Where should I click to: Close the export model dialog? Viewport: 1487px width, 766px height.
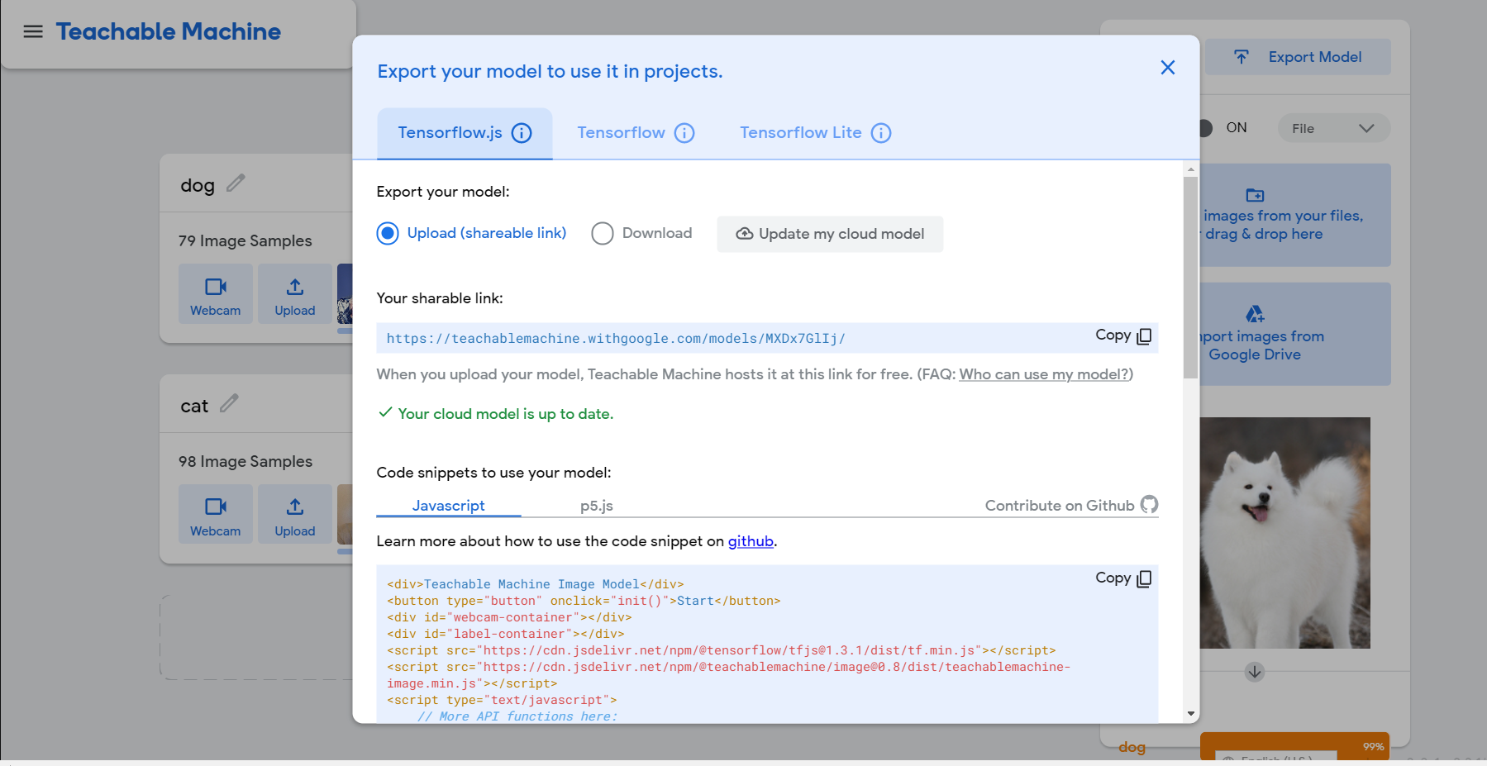point(1167,68)
